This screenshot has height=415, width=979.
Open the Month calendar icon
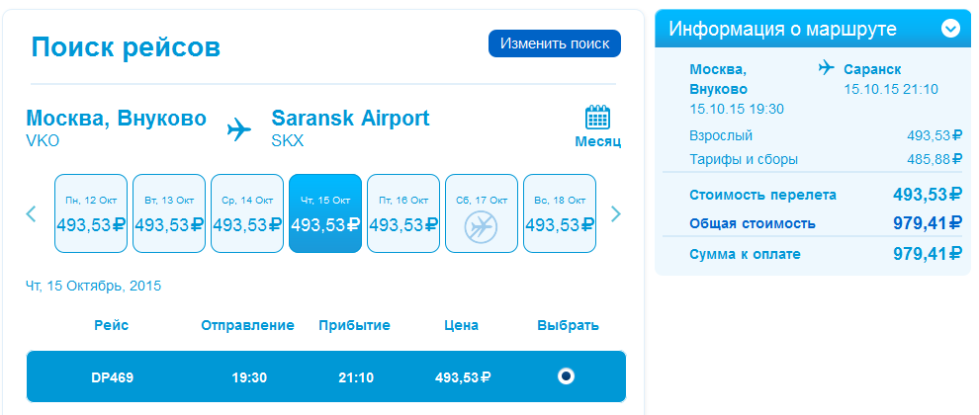click(x=597, y=118)
